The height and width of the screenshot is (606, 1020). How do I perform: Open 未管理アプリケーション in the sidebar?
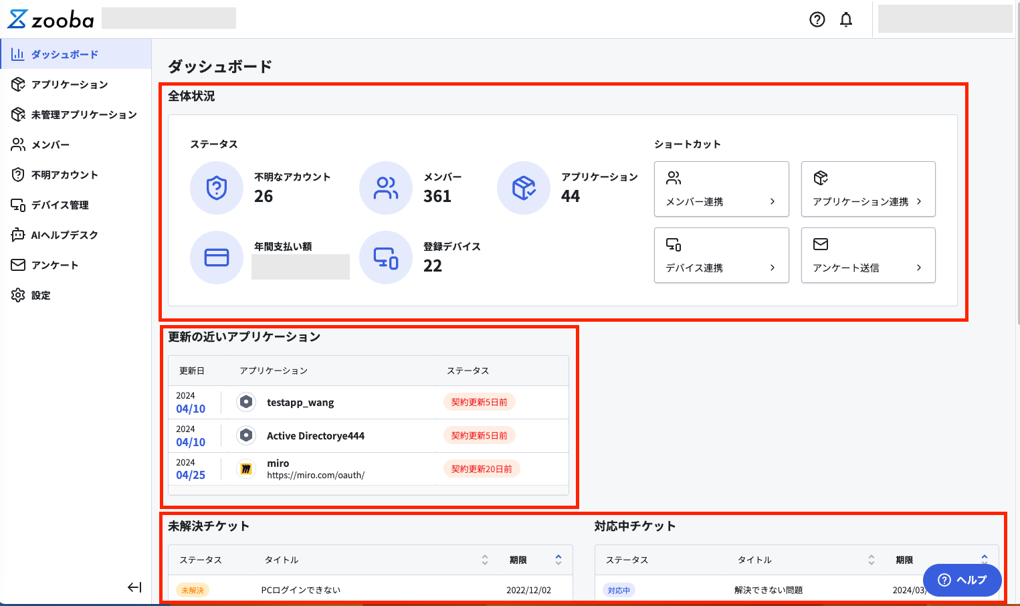[x=76, y=114]
